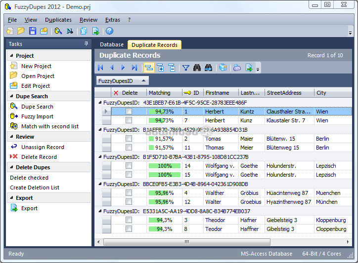The image size is (358, 263).
Task: Click the filter funnel icon
Action: coord(186,68)
